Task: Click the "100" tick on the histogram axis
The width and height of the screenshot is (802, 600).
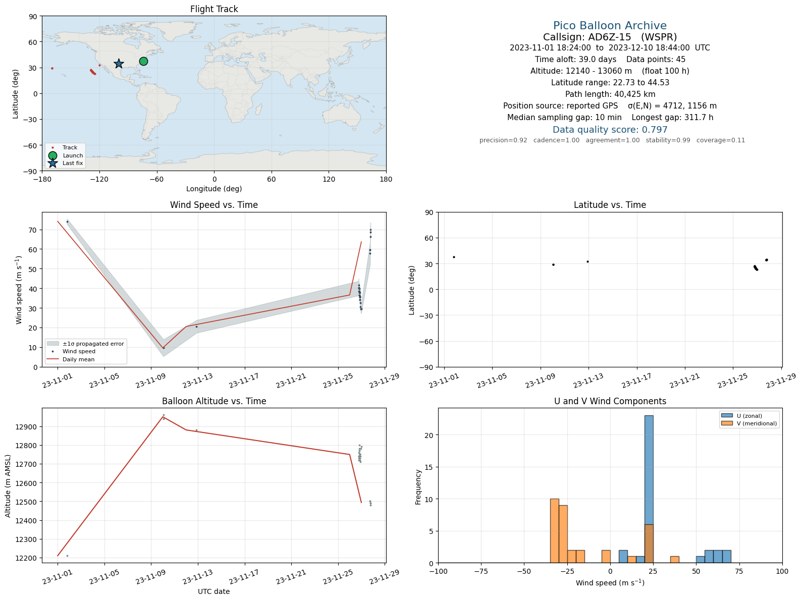Action: click(x=782, y=572)
